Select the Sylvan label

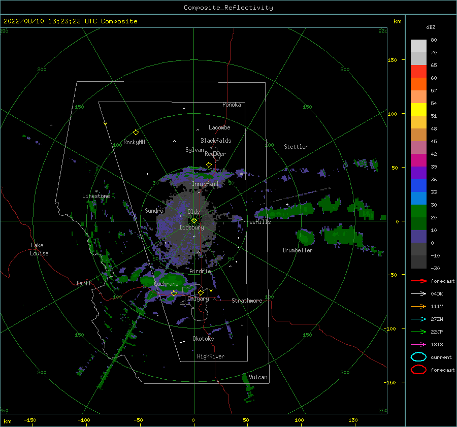[x=194, y=150]
